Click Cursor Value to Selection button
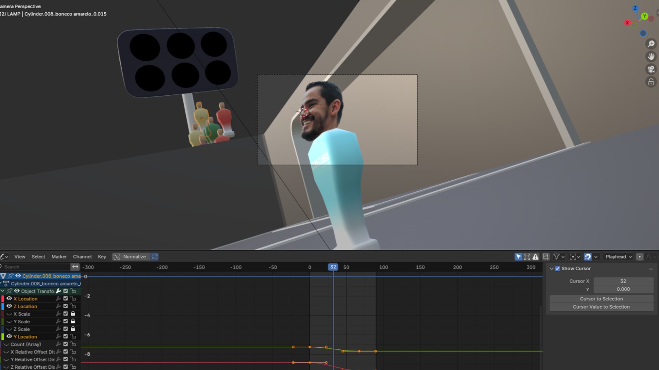659x370 pixels. [601, 307]
